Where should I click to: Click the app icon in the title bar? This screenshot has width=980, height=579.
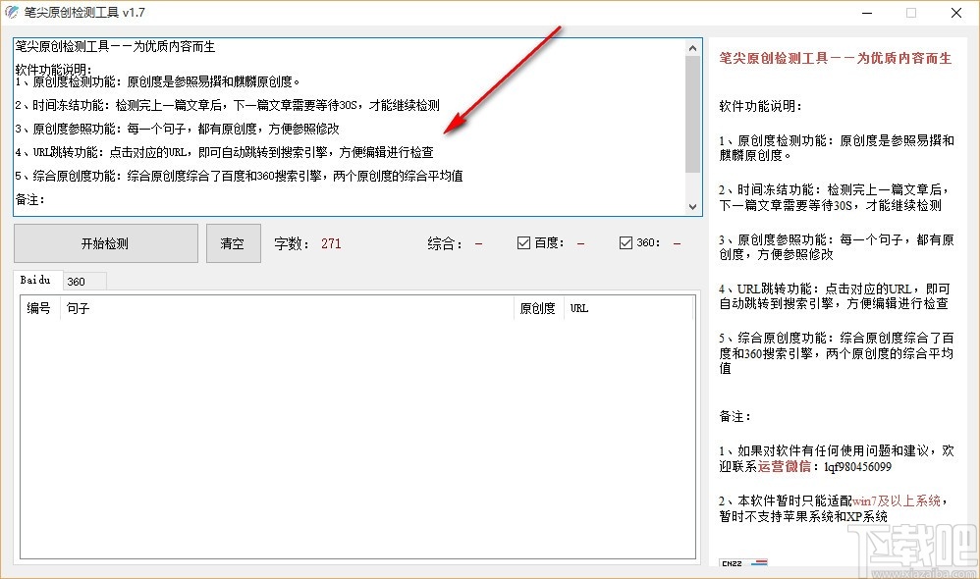point(11,13)
